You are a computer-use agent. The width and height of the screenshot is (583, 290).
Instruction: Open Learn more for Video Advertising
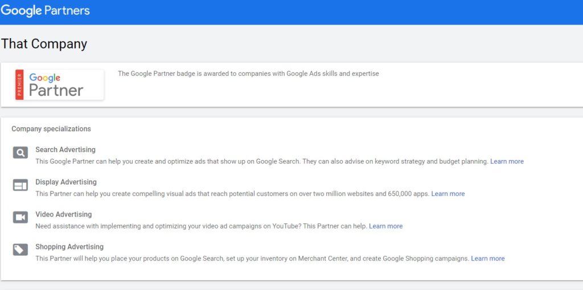[x=385, y=226]
